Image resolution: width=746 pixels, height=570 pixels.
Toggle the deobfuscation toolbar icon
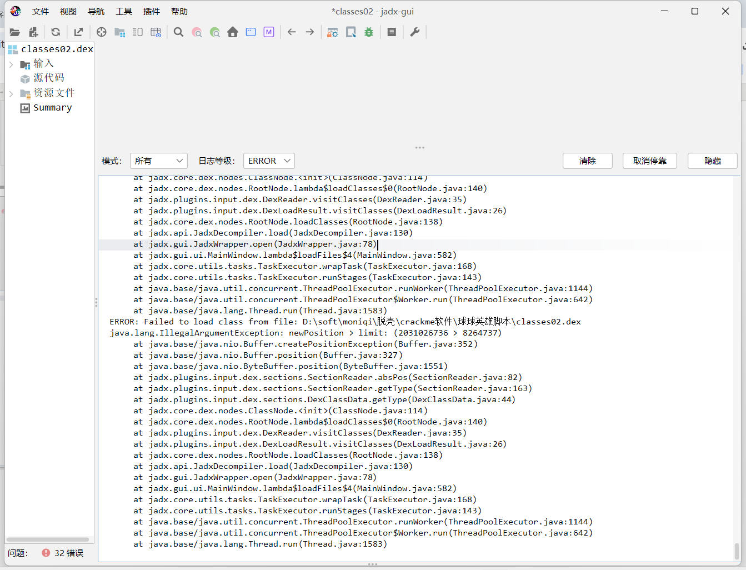tap(333, 32)
